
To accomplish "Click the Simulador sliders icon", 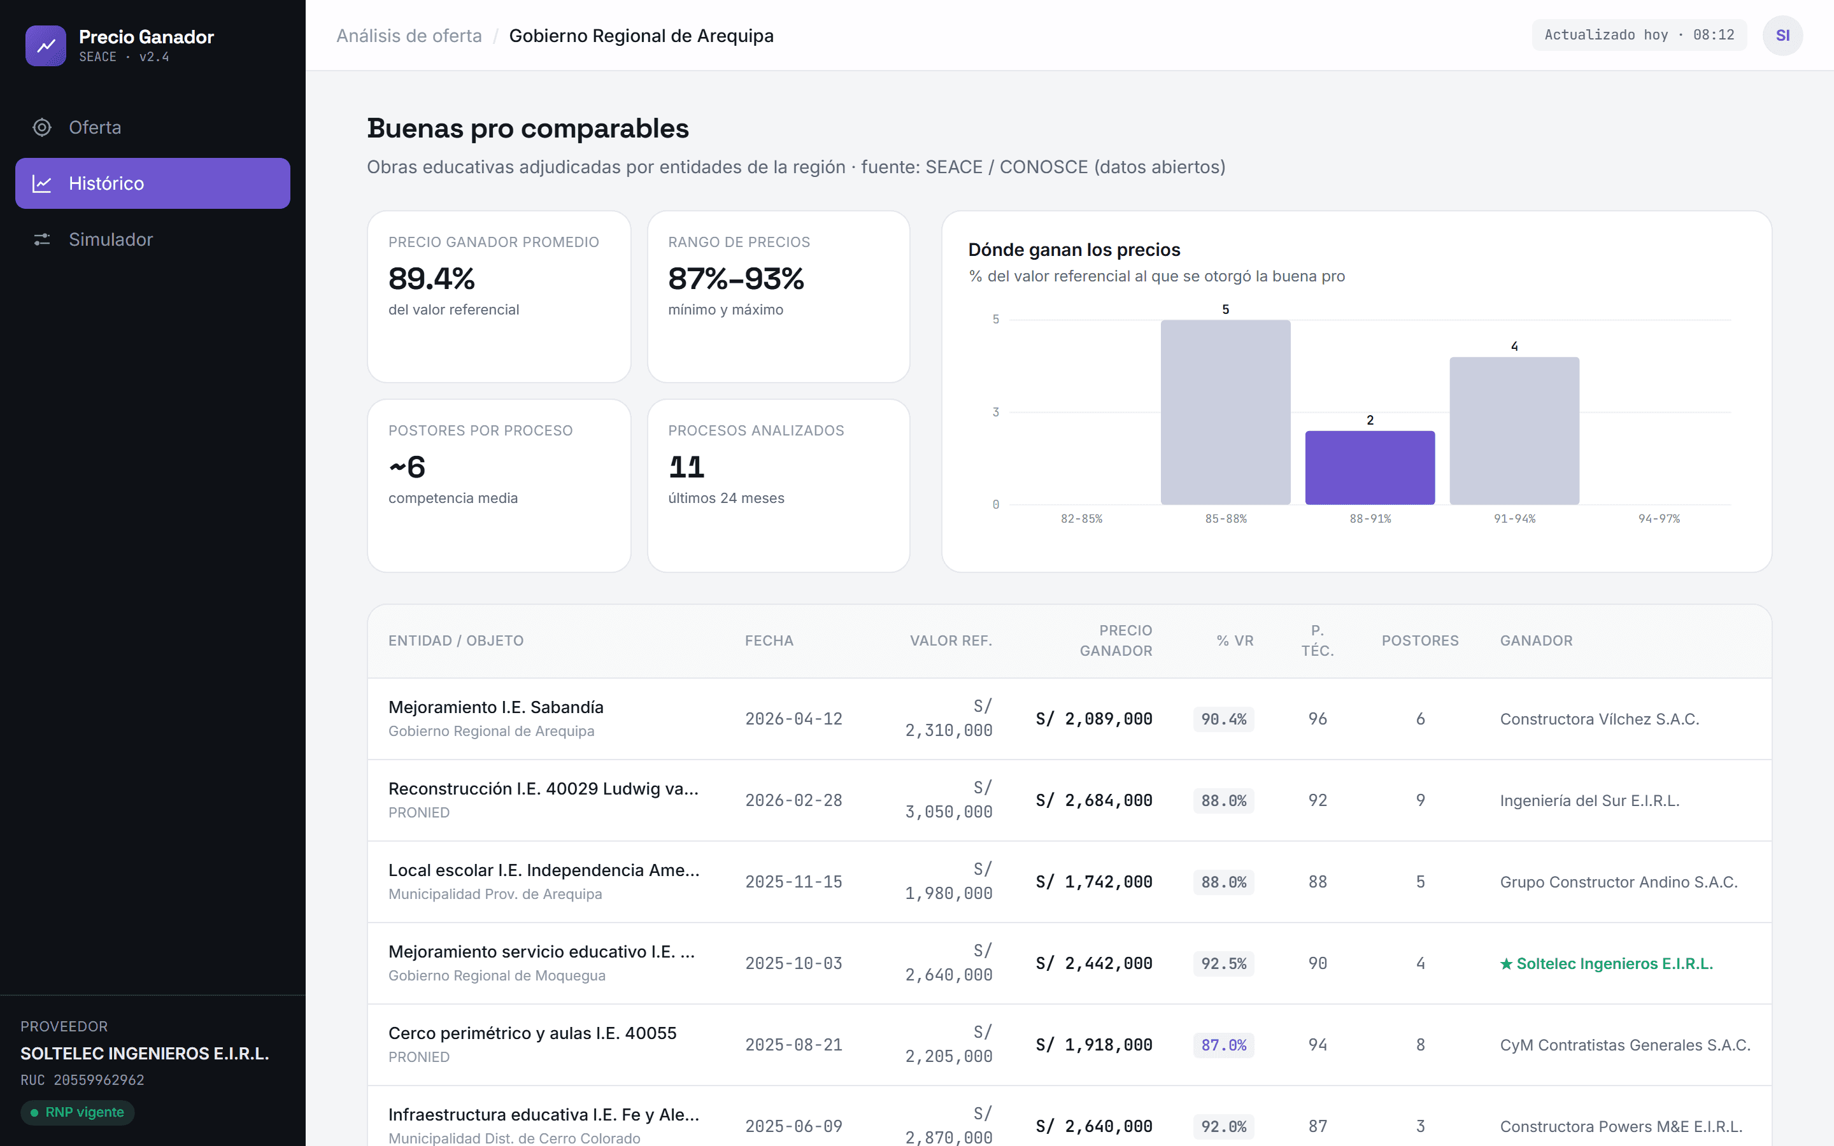I will 41,239.
